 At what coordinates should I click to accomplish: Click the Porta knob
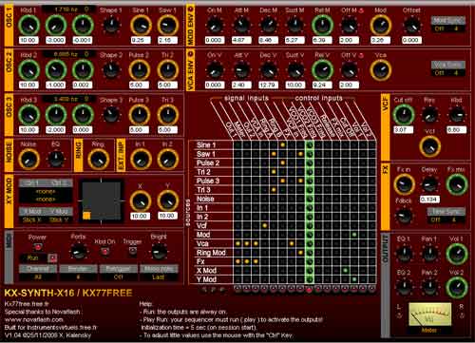78,251
